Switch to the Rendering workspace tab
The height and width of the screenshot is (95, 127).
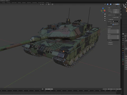pyautogui.click(x=29, y=3)
